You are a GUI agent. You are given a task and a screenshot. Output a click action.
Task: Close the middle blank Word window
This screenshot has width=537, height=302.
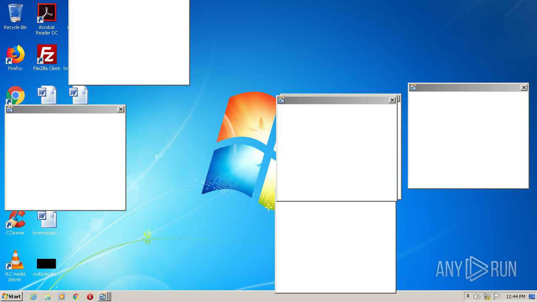(x=392, y=100)
